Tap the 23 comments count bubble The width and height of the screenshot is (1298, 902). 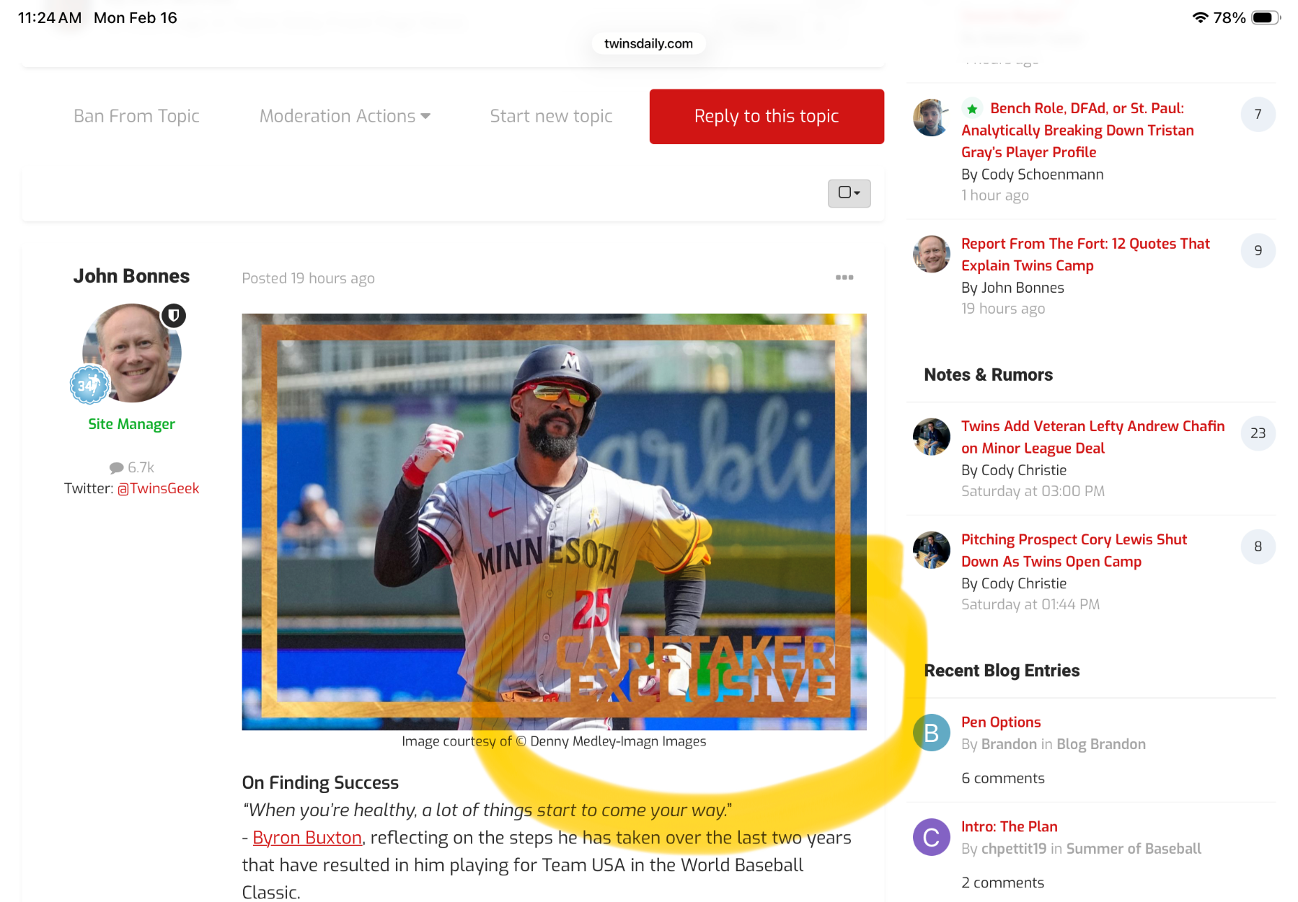(x=1258, y=433)
